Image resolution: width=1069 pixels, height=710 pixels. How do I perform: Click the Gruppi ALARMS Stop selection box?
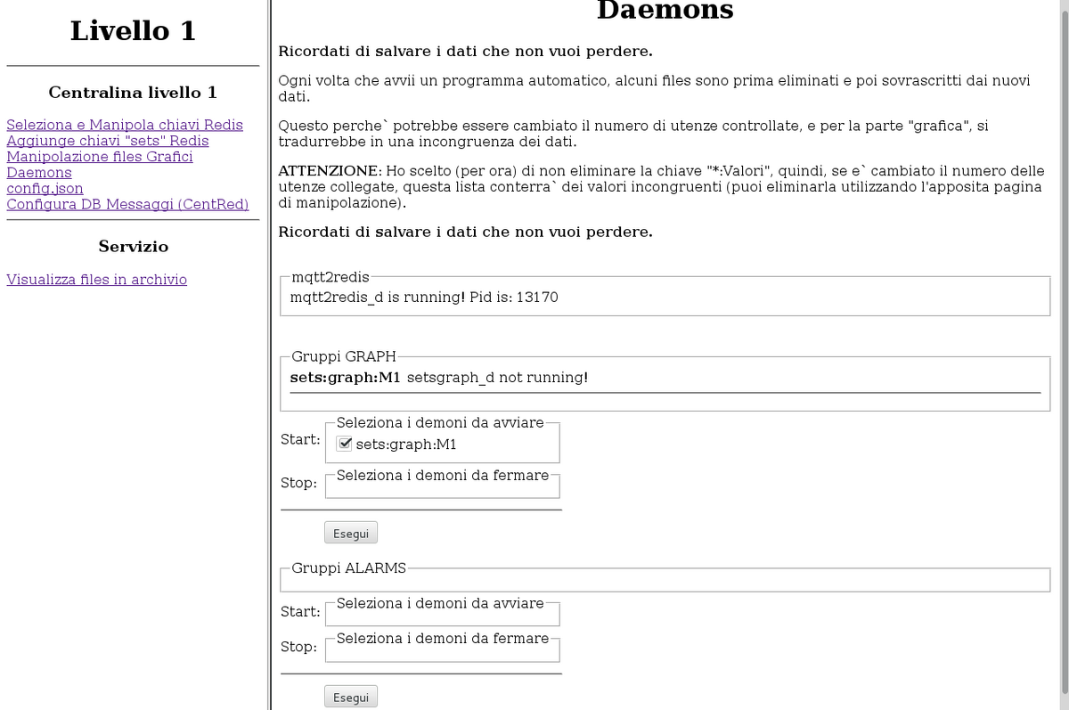click(443, 650)
